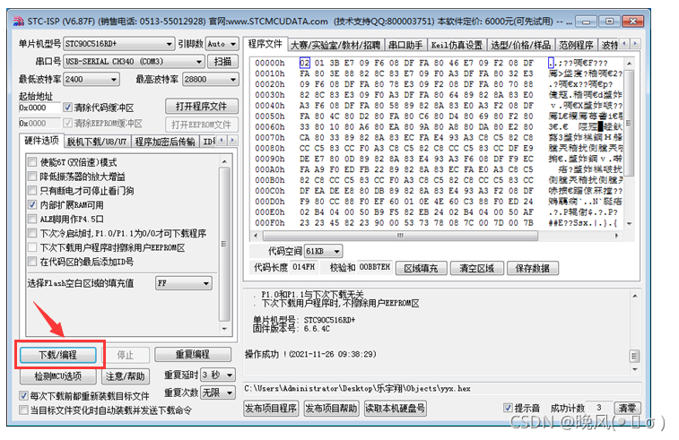Click 发布项目程序 button
This screenshot has width=679, height=440.
pos(271,408)
